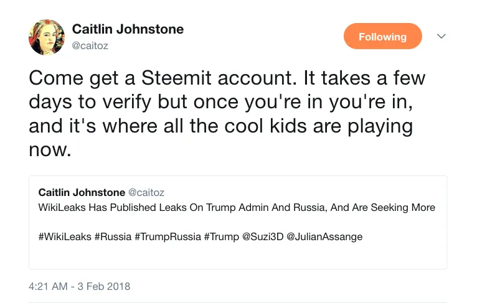Visit the @JulianAssange mention
The width and height of the screenshot is (477, 303).
(324, 237)
